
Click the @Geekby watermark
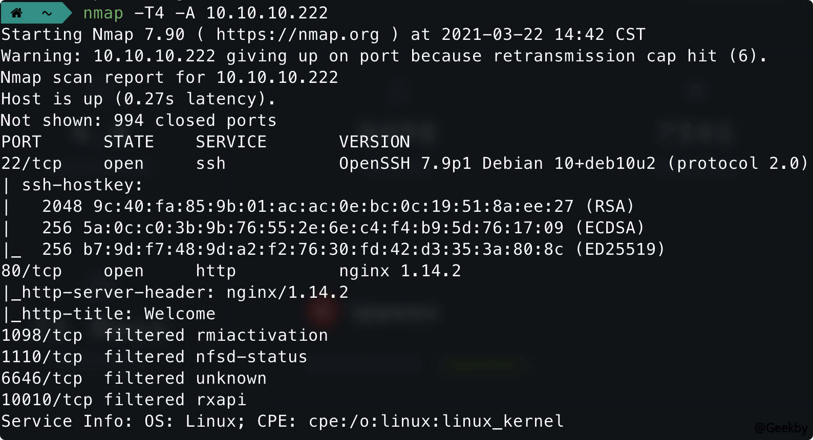click(x=781, y=428)
